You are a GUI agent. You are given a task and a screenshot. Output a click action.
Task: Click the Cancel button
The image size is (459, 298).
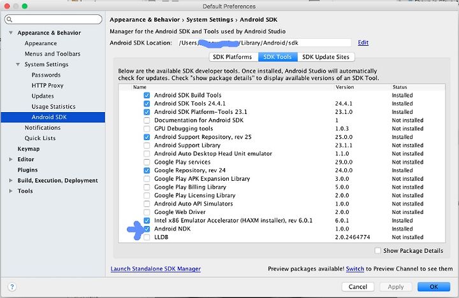click(358, 287)
